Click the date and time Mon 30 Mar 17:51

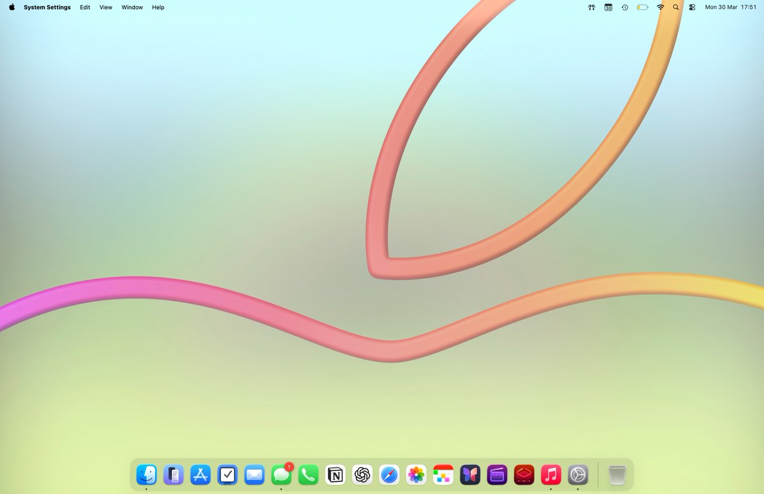(x=730, y=7)
